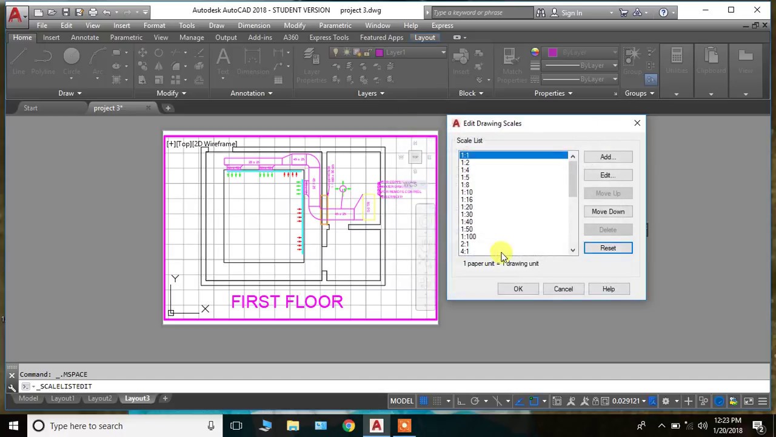776x437 pixels.
Task: Open the File menu
Action: tap(42, 25)
